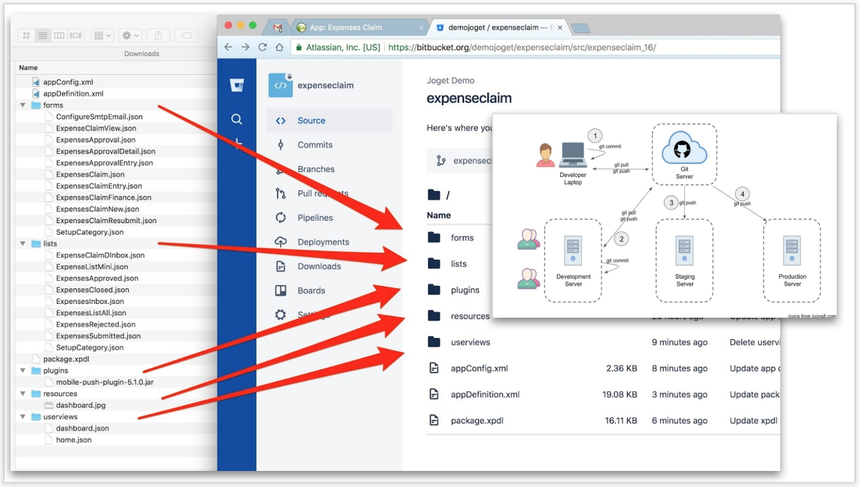The height and width of the screenshot is (487, 860).
Task: Click the Name column header in Finder
Action: point(28,68)
